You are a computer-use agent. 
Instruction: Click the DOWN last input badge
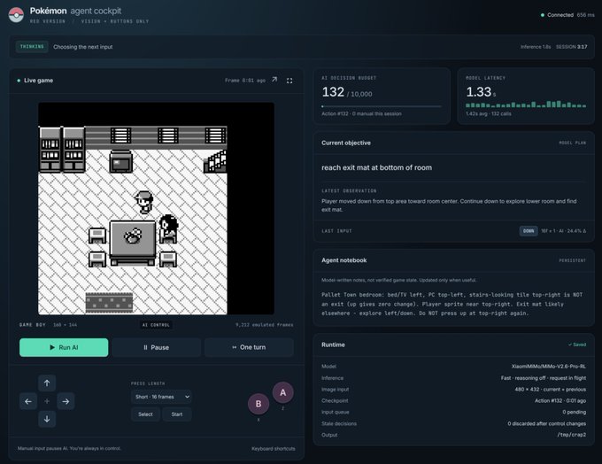[x=529, y=231]
